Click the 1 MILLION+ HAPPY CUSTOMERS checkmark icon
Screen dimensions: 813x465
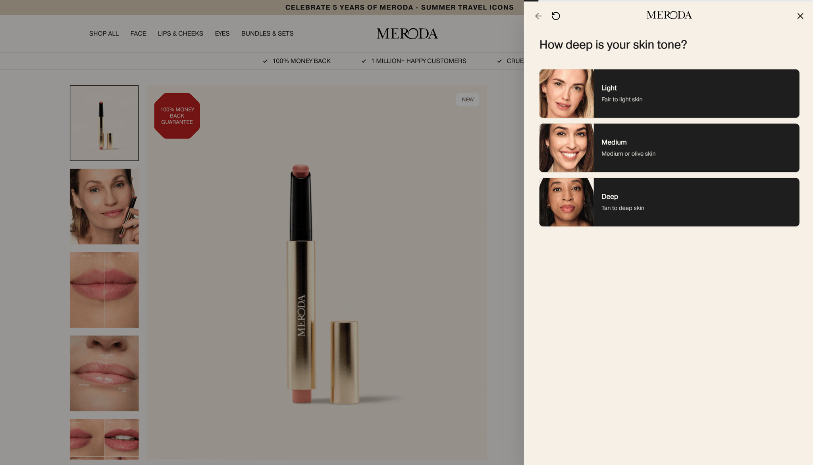364,61
